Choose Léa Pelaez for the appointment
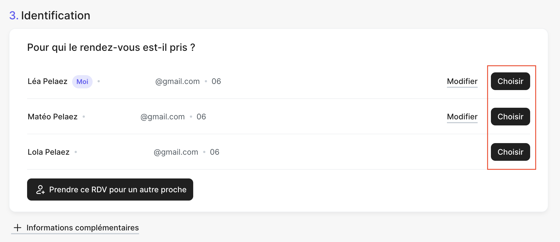Screen dimensions: 560x242 pyautogui.click(x=510, y=81)
